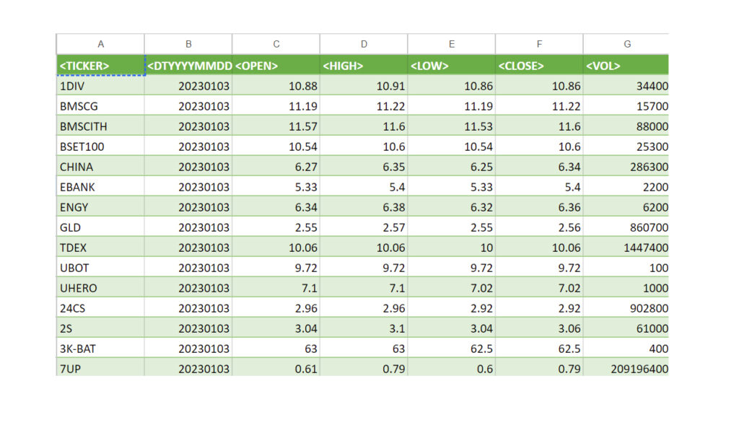Click the <CLOSE> header cell
Image resolution: width=739 pixels, height=433 pixels.
pyautogui.click(x=538, y=65)
